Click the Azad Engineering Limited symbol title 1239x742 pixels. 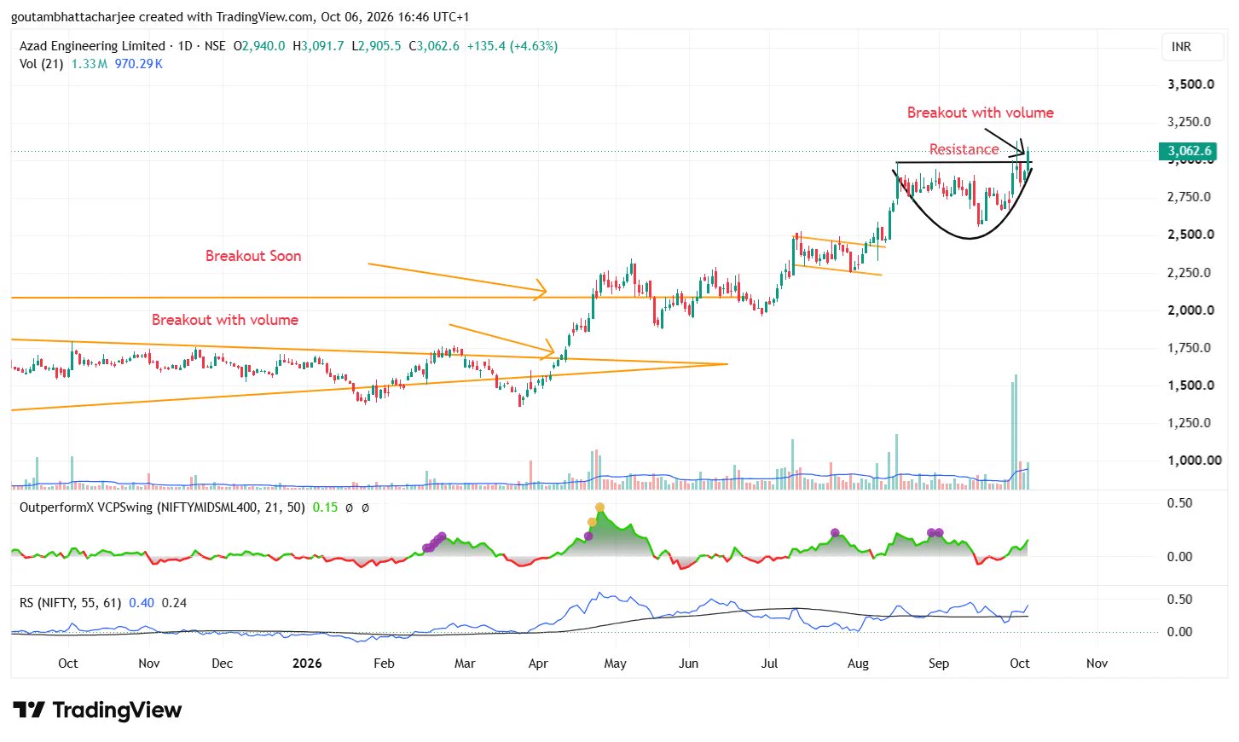[x=92, y=46]
